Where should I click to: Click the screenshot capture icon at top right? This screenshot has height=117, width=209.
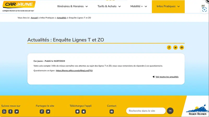click(205, 9)
